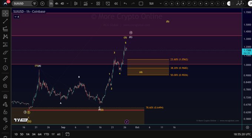This screenshot has height=138, width=252.
Task: Add a compare symbol with the plus icon
Action: (x=42, y=3)
